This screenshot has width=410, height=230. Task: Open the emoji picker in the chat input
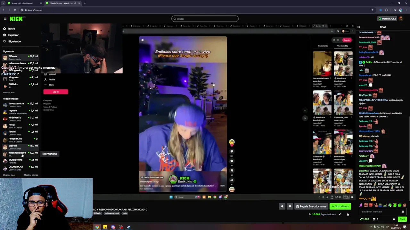(403, 211)
